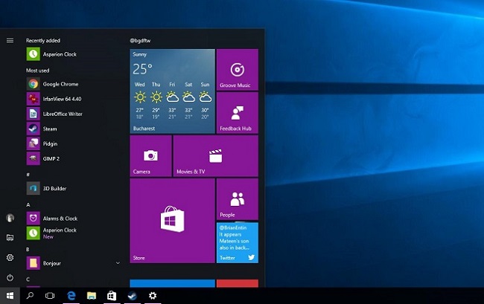
Task: Open the Weather tile for Bucharest
Action: (x=172, y=91)
